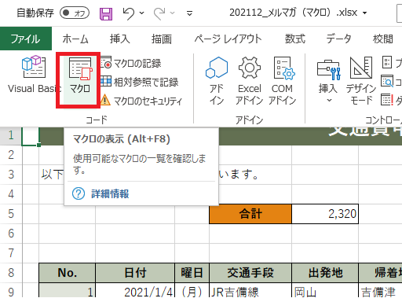
Task: Click the 詳細情報 link in tooltip
Action: click(x=110, y=194)
